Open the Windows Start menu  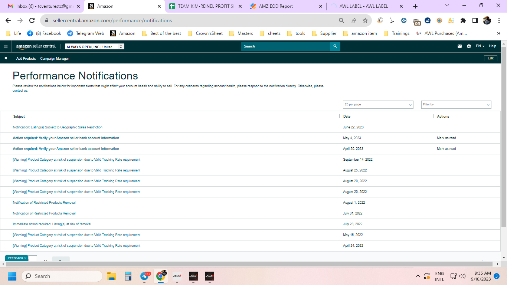pos(12,276)
